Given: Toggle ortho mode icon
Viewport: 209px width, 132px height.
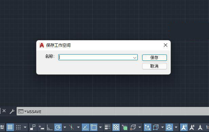Looking at the screenshot, I should [x=50, y=127].
